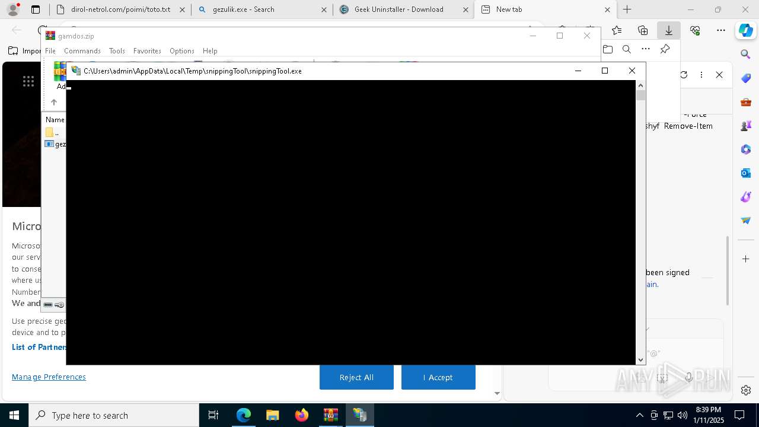Open Edge sidebar settings gear
The image size is (759, 427).
746,390
